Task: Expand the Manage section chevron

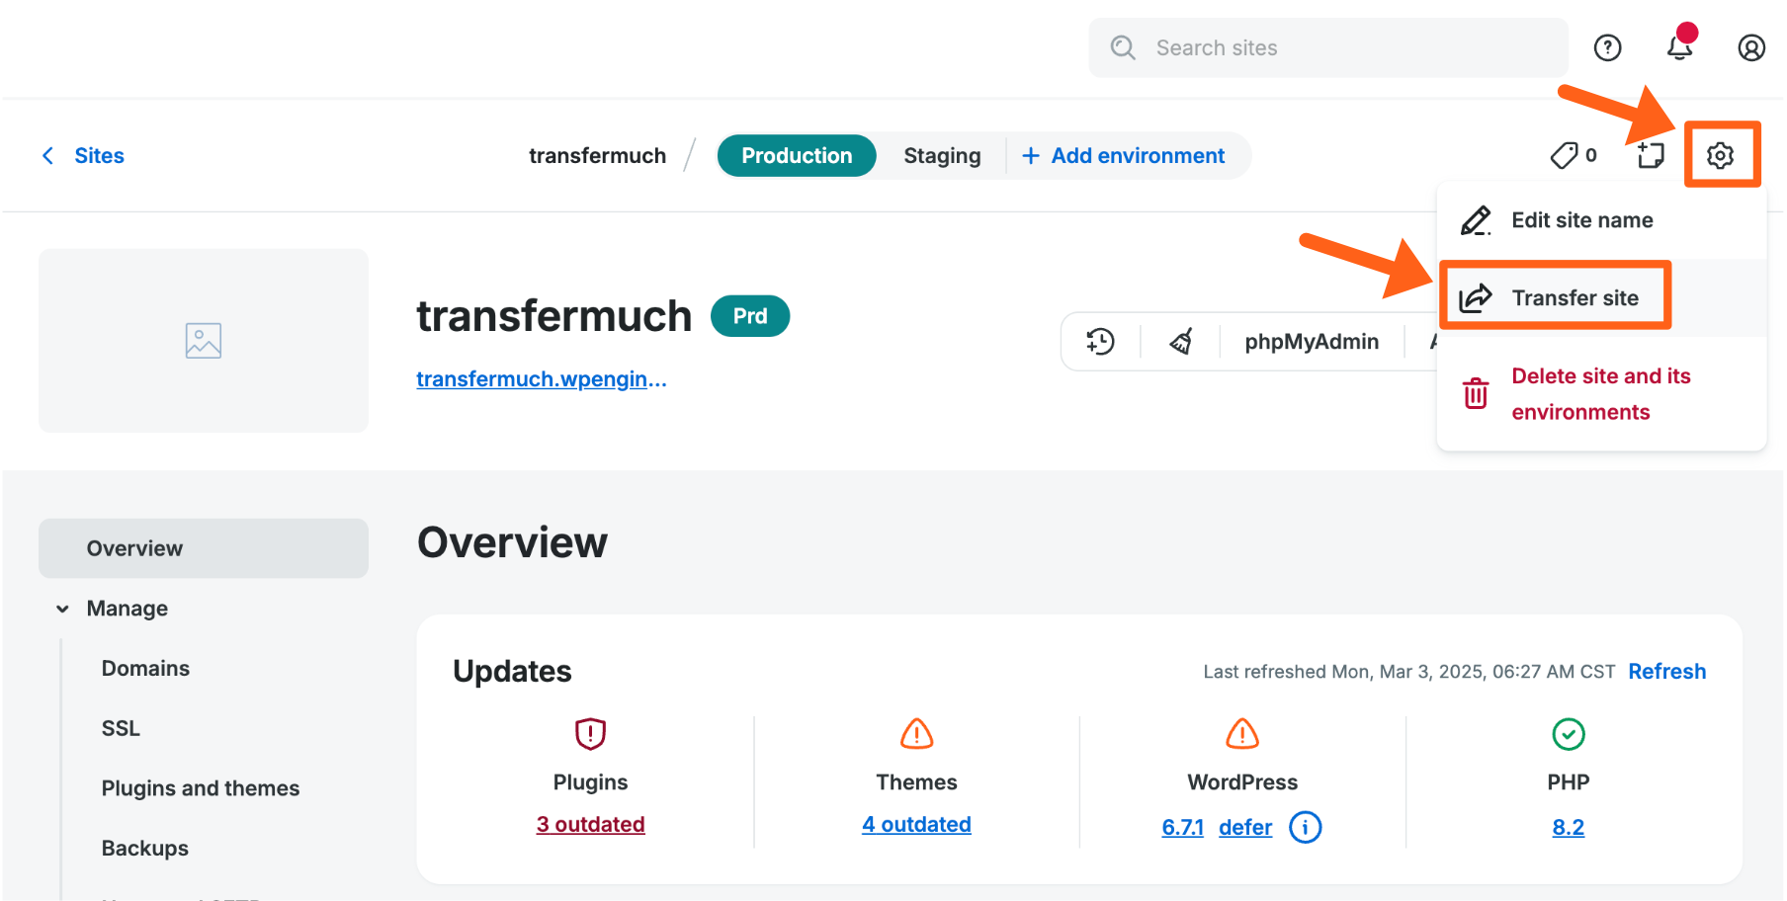Action: pyautogui.click(x=62, y=609)
